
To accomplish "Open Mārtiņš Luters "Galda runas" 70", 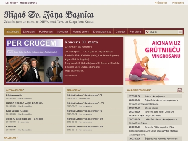I will (x=84, y=111).
